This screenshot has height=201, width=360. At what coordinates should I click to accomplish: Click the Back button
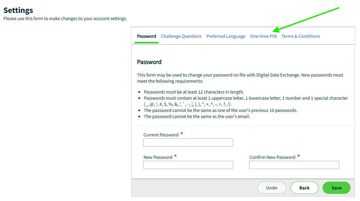(304, 188)
